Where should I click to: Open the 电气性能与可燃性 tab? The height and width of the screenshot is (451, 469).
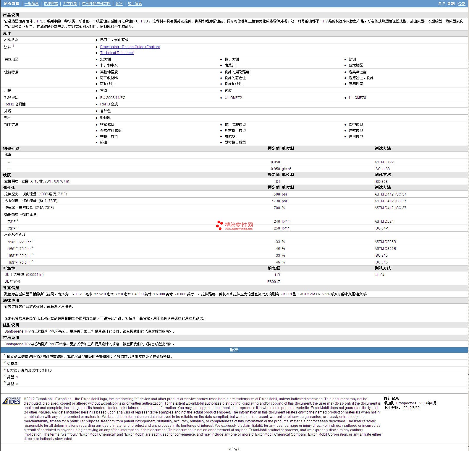[x=96, y=4]
